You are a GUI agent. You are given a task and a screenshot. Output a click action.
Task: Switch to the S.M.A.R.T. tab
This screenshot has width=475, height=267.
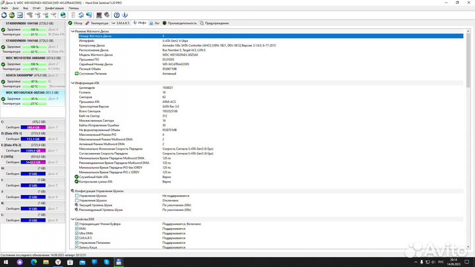coord(121,23)
